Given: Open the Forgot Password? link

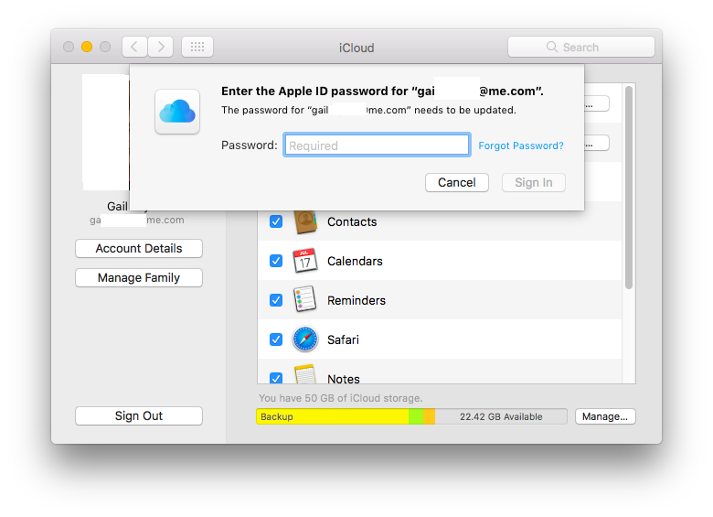Looking at the screenshot, I should click(521, 145).
